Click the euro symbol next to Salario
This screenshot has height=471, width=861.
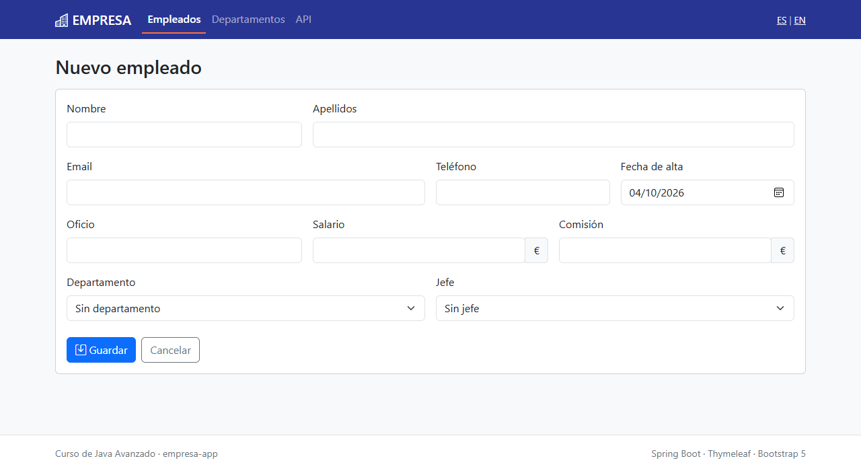[x=537, y=250]
